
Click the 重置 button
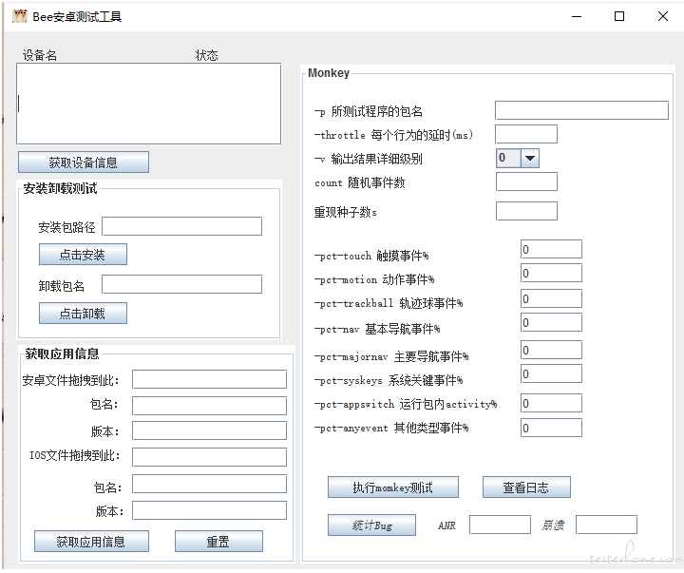point(218,542)
